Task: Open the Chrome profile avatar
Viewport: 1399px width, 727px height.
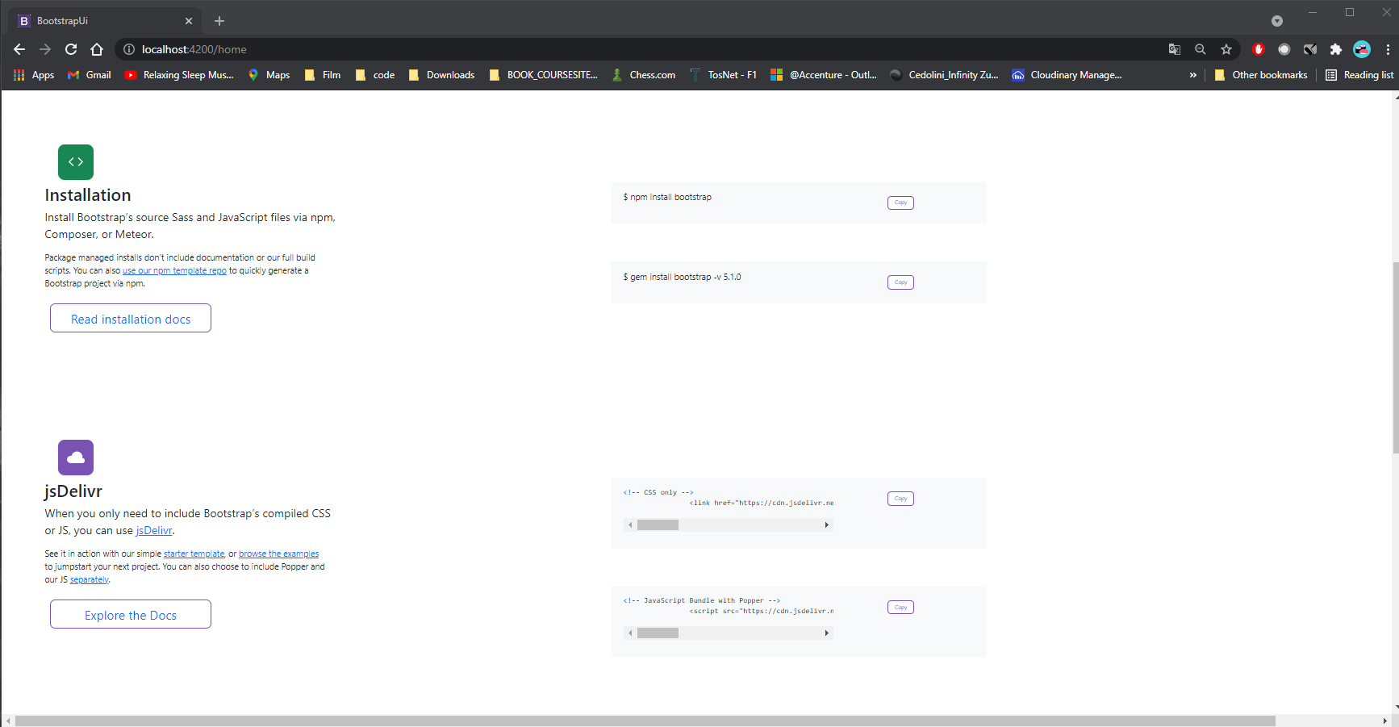Action: point(1362,49)
